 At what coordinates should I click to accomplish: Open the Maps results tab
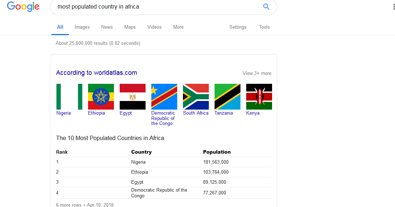(x=130, y=27)
